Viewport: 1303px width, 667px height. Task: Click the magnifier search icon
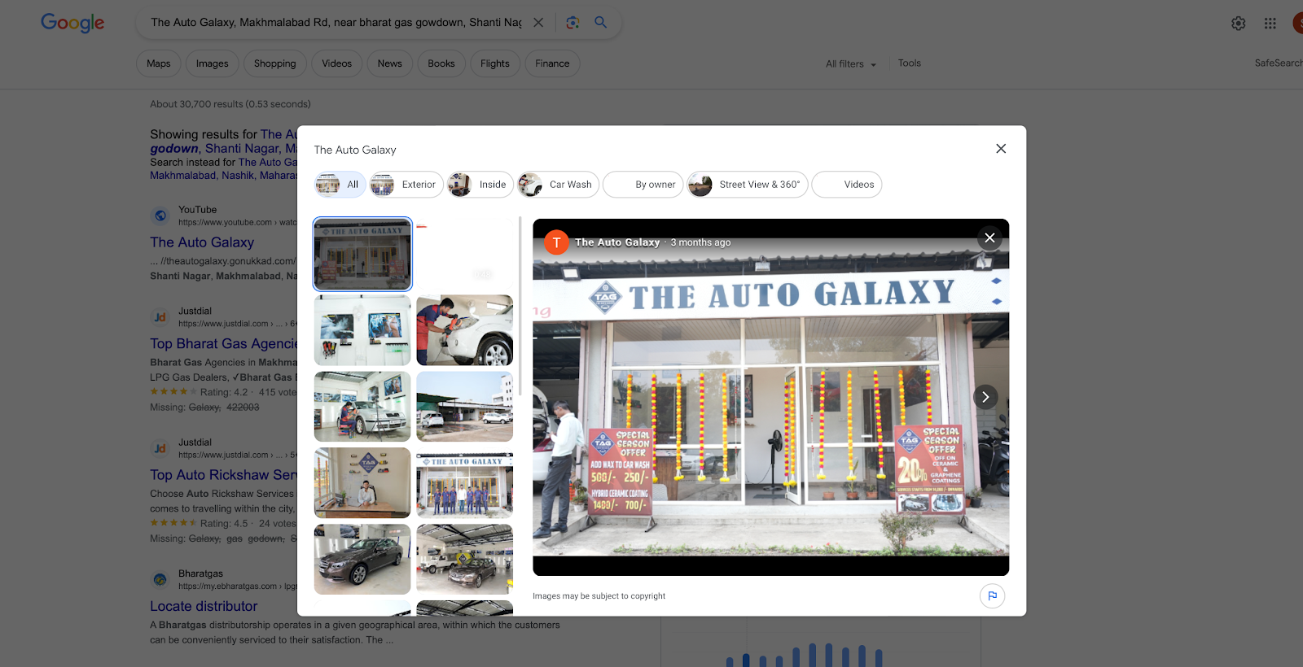tap(600, 23)
